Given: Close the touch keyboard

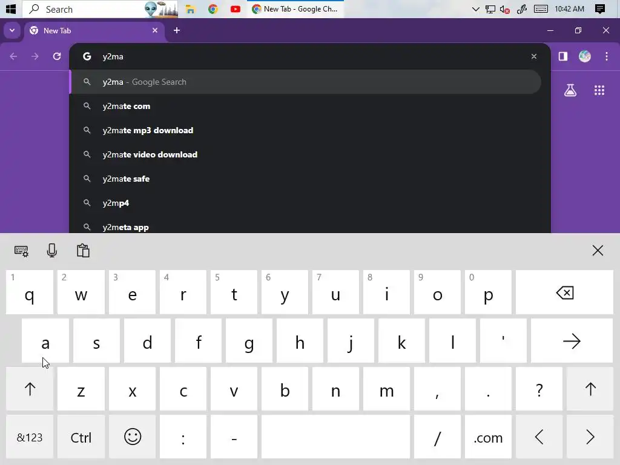Looking at the screenshot, I should pos(598,250).
